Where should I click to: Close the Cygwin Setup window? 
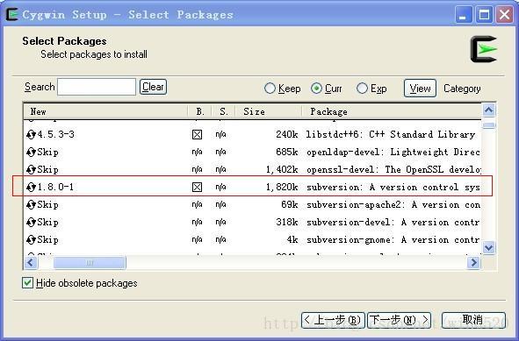click(x=504, y=15)
